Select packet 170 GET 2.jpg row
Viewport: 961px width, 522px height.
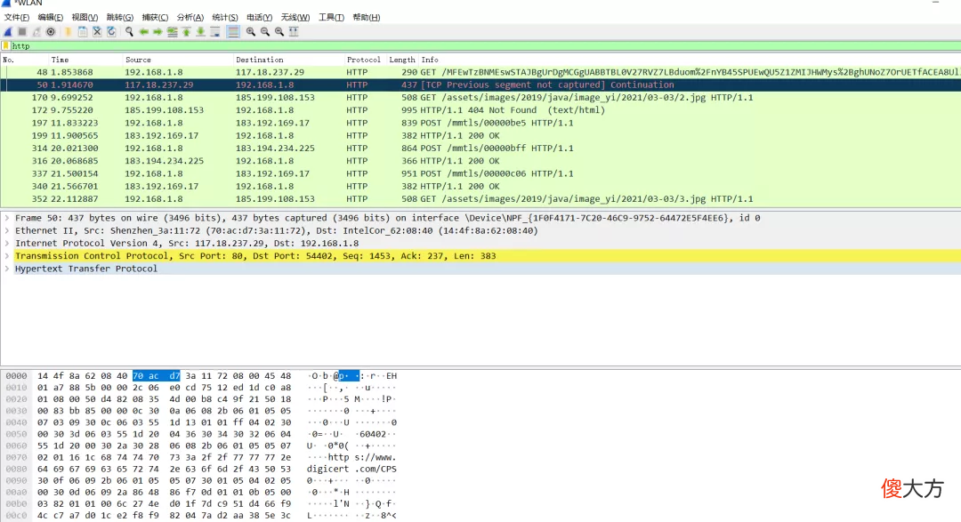click(x=480, y=98)
